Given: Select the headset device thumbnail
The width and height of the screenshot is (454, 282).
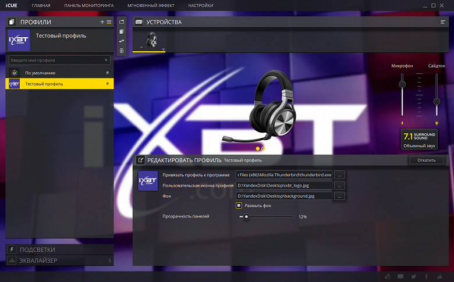Looking at the screenshot, I should (149, 41).
